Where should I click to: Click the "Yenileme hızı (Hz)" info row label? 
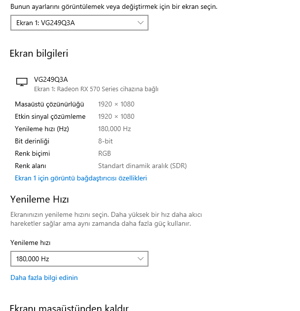coord(42,129)
